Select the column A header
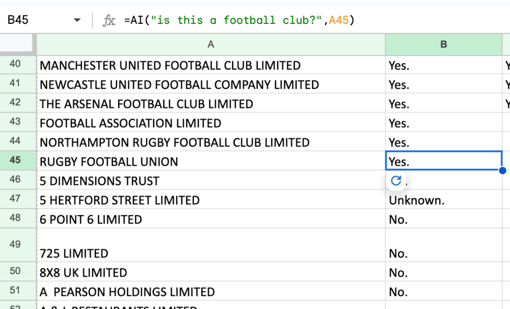 (x=211, y=44)
